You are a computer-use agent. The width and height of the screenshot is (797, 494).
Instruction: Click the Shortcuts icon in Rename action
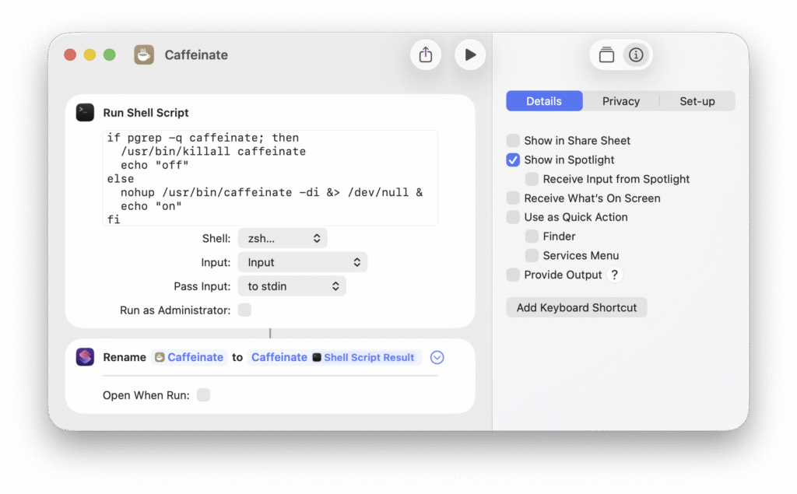pyautogui.click(x=85, y=357)
